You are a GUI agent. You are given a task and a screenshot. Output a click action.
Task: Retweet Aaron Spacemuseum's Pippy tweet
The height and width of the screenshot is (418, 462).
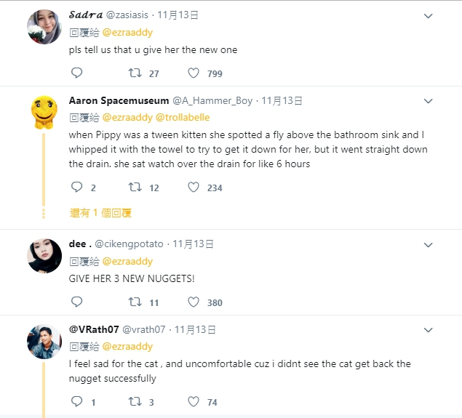pos(135,187)
